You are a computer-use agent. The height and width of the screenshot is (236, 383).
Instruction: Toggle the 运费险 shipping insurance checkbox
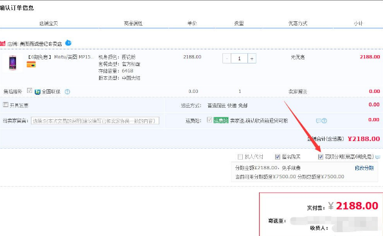click(209, 119)
